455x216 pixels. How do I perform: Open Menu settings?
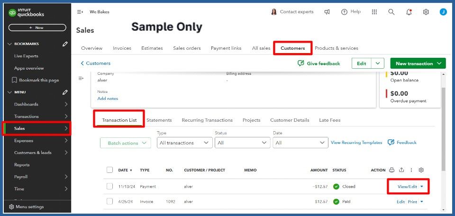[x=27, y=207]
